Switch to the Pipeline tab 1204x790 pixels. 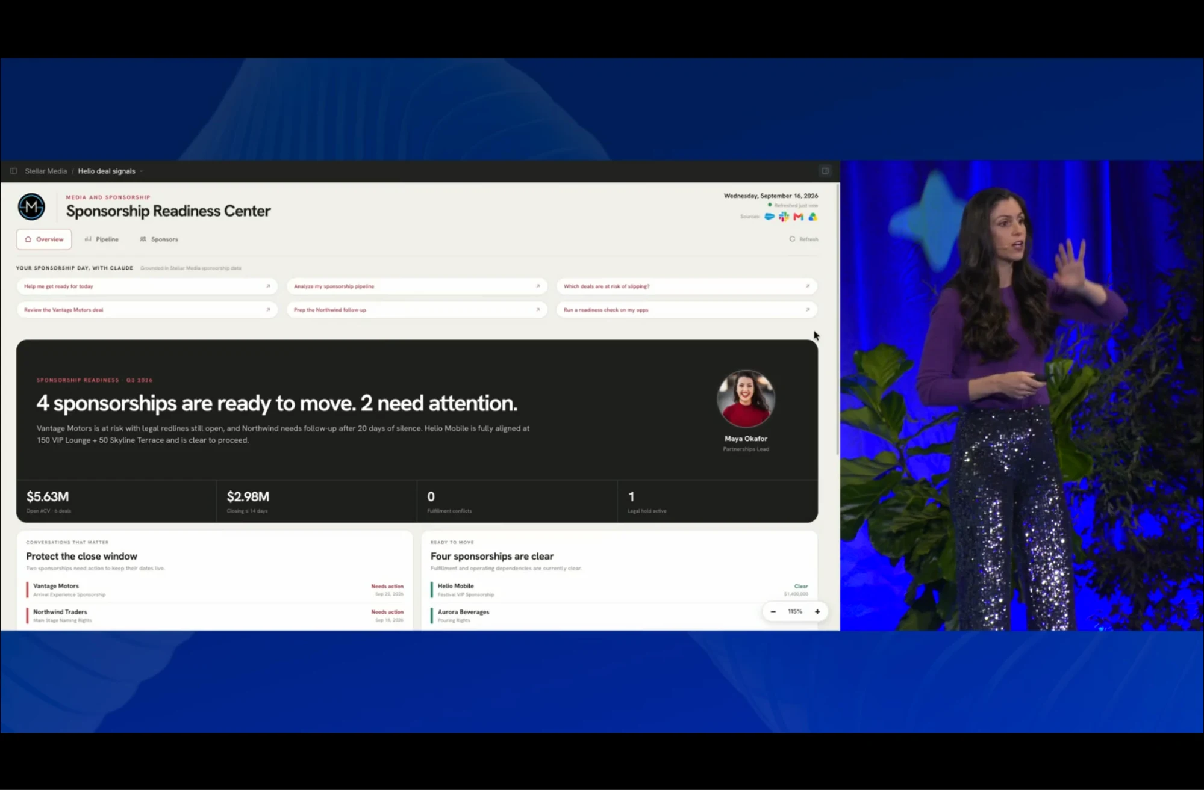tap(102, 239)
